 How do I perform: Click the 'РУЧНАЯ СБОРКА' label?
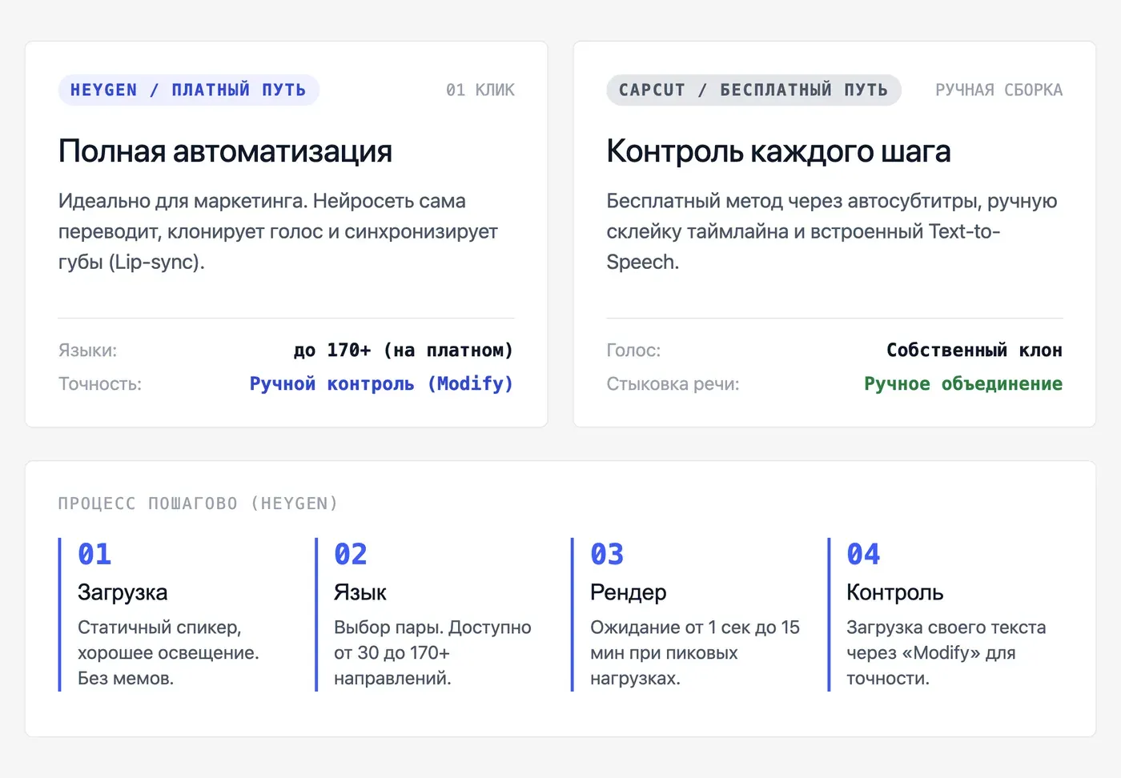(x=998, y=90)
